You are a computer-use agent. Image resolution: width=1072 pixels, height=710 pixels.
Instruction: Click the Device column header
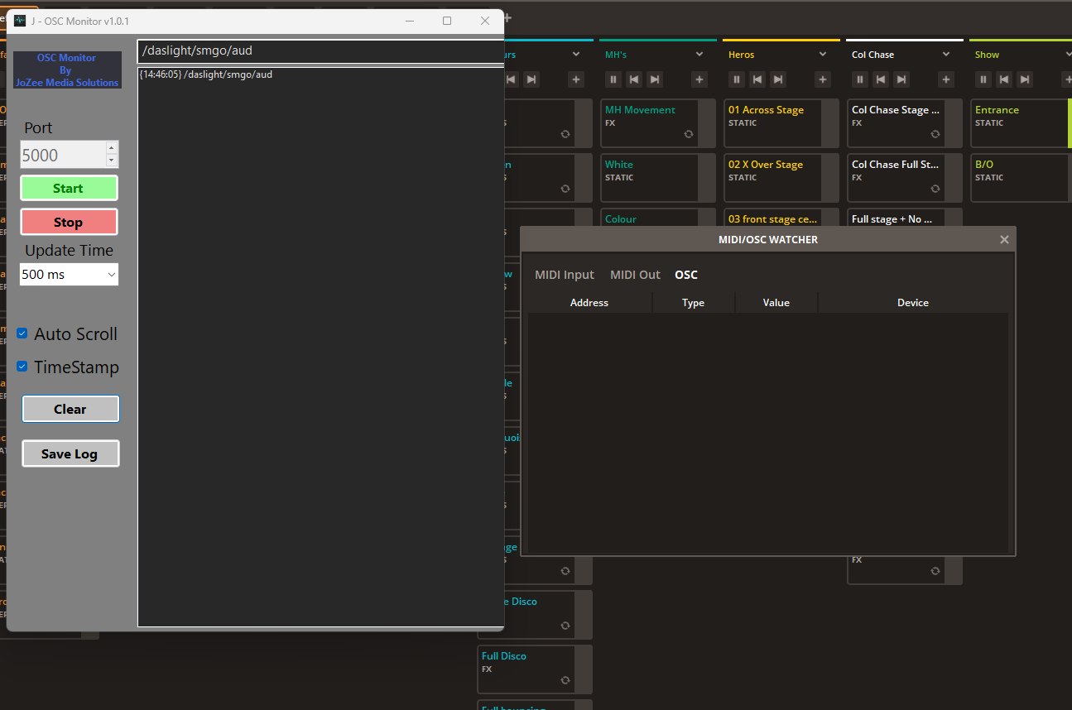913,303
